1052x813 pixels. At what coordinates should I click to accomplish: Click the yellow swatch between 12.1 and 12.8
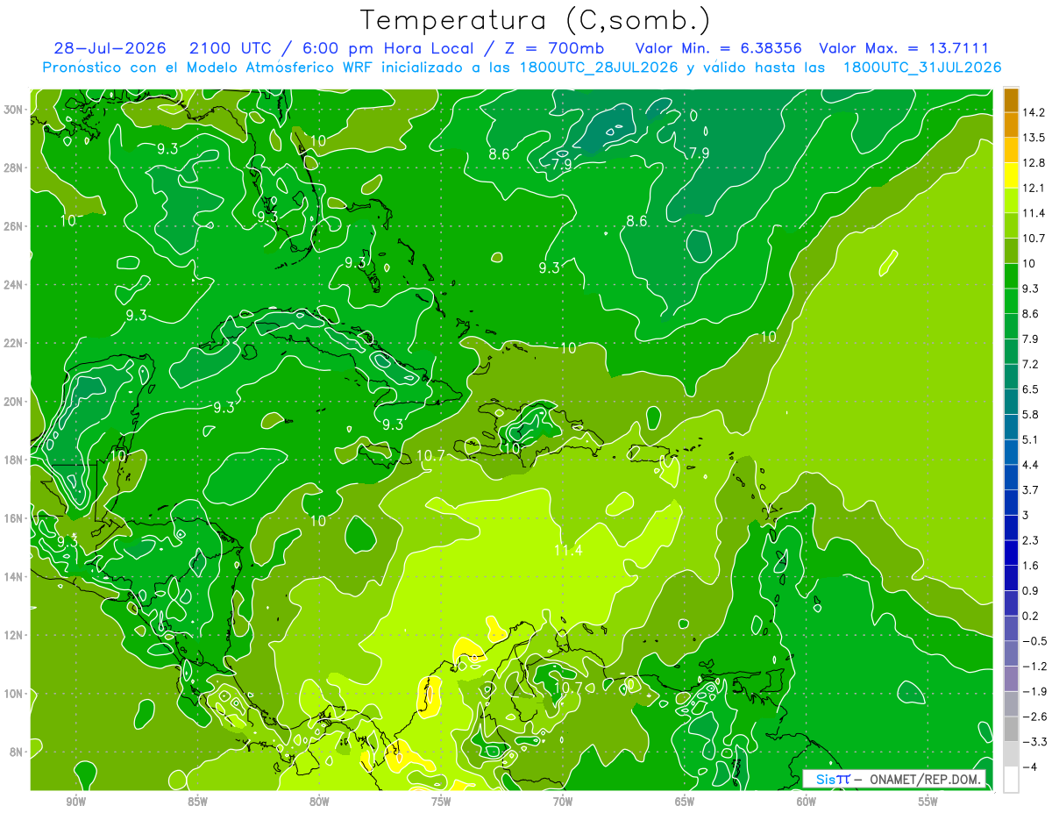pyautogui.click(x=1011, y=175)
